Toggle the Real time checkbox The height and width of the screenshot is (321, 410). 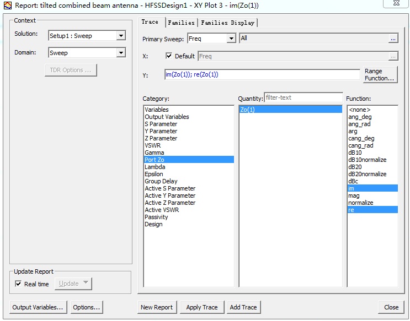pos(18,284)
